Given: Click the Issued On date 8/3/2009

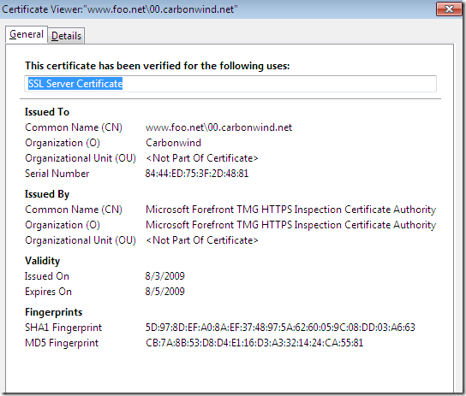Looking at the screenshot, I should point(165,276).
